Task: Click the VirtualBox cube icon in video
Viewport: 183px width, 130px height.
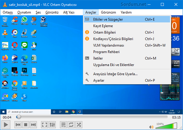Action: point(44,19)
